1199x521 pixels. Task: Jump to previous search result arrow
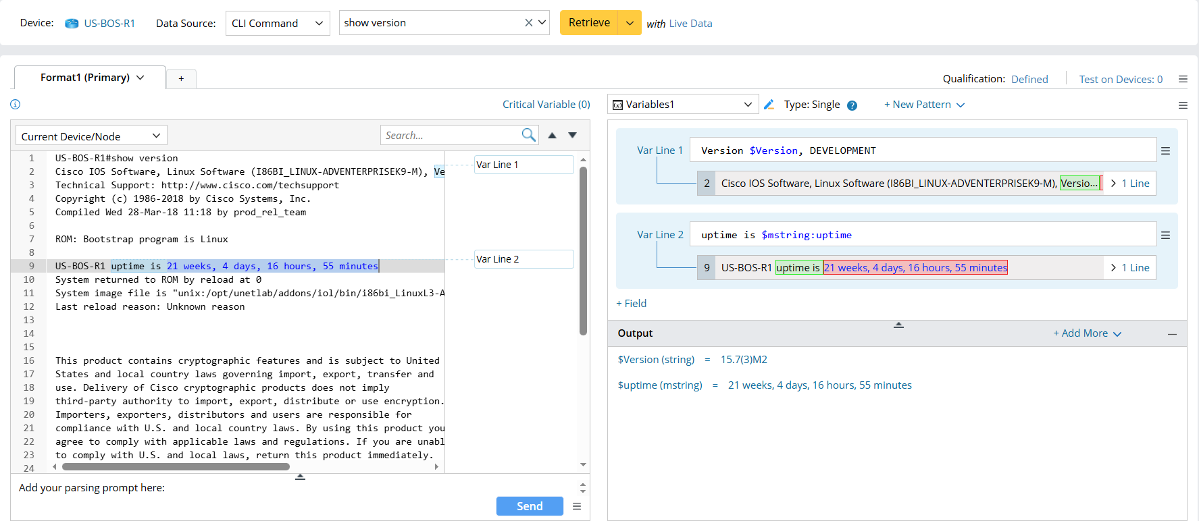tap(552, 135)
